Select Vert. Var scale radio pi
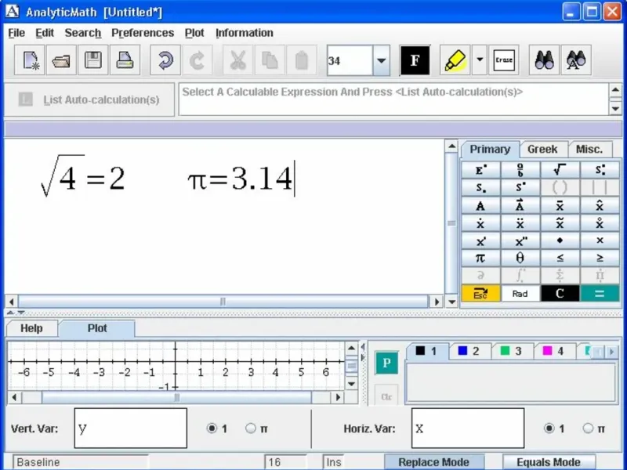The image size is (627, 470). tap(250, 428)
